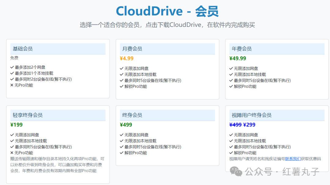330x185 pixels.
Task: Click "无限添加本地挂载" in the 视障用户终身会员 card
Action: coord(250,141)
